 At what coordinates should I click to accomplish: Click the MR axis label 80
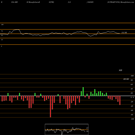[x=132, y=80]
